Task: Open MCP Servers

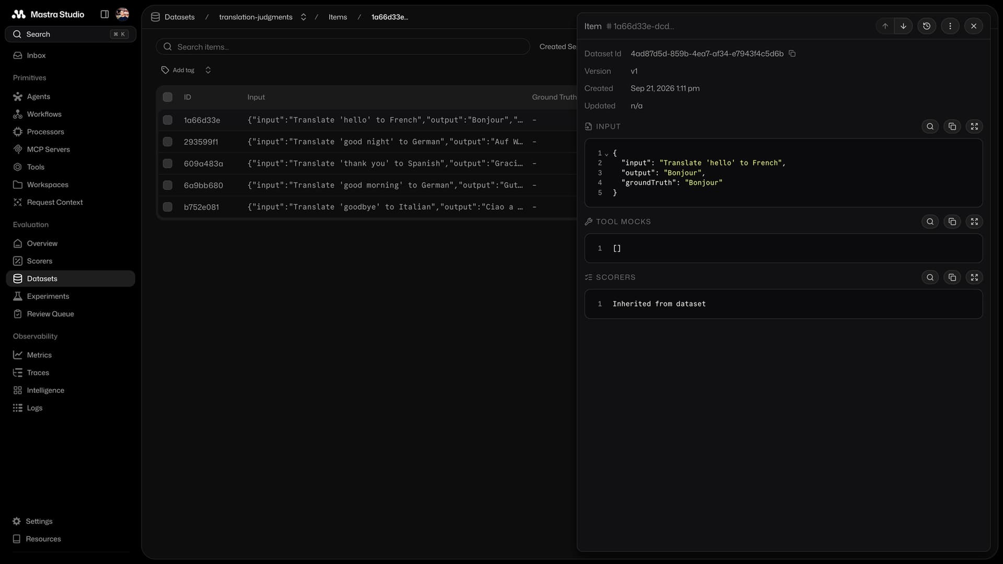Action: click(x=71, y=149)
